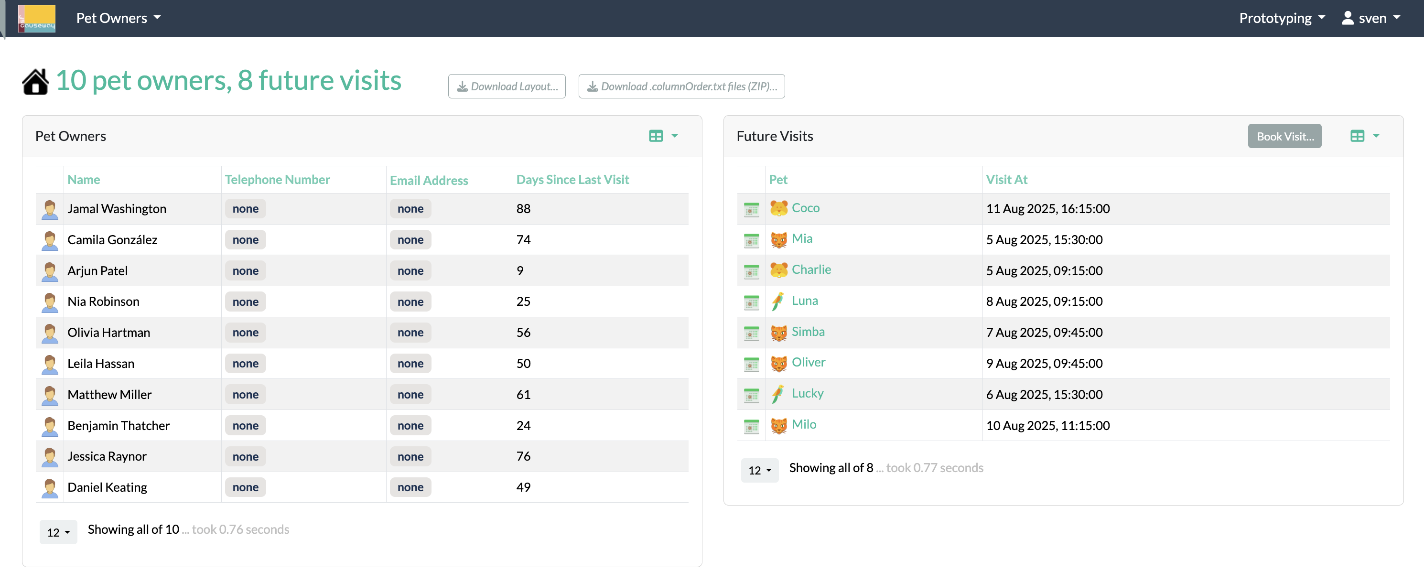Open the Pet Owners navigation menu

click(x=119, y=18)
